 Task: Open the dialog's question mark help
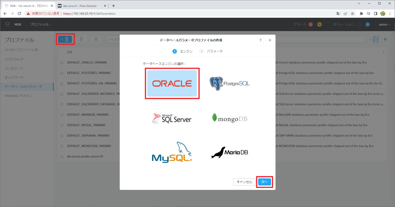[x=260, y=40]
